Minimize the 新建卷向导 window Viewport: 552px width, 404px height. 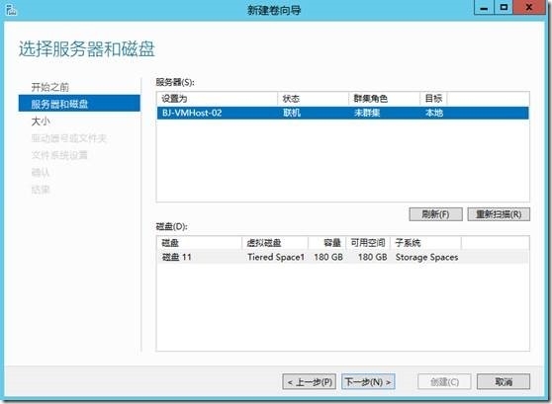(x=484, y=7)
